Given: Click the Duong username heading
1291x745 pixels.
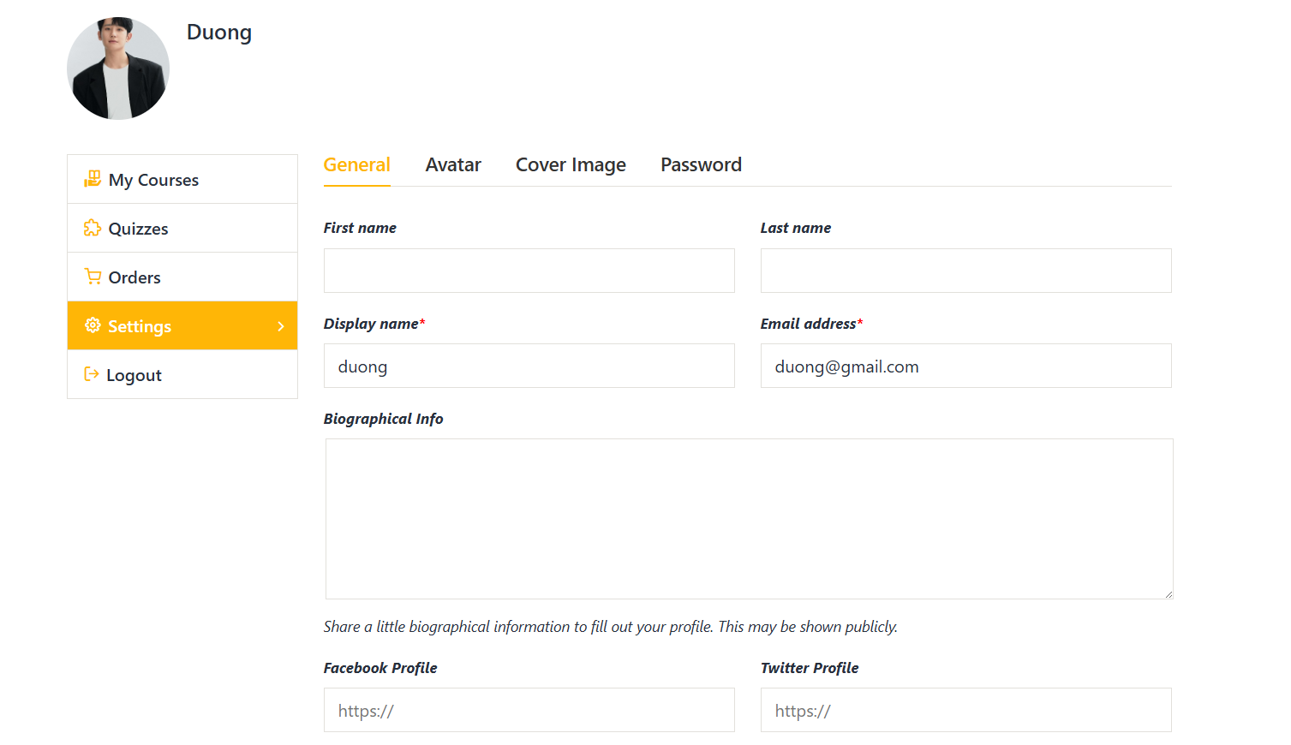Looking at the screenshot, I should click(x=219, y=33).
